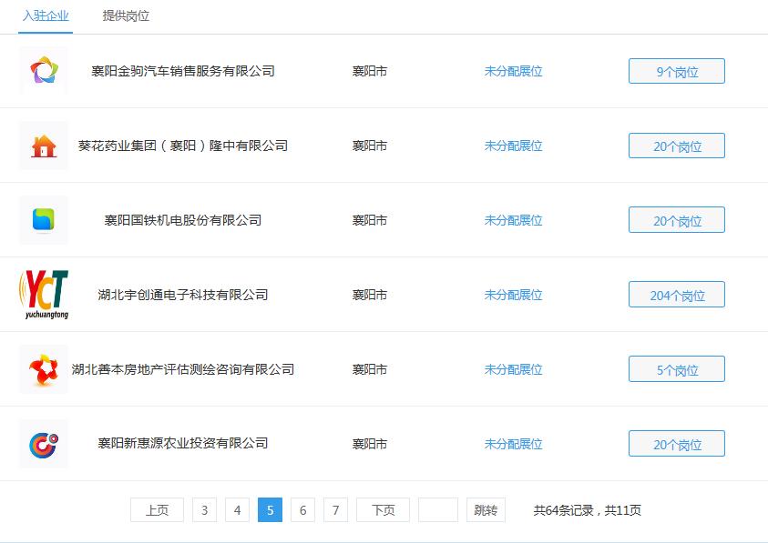The width and height of the screenshot is (768, 543).
Task: Click the 湖北善本房地产评估 logo icon
Action: pyautogui.click(x=44, y=369)
